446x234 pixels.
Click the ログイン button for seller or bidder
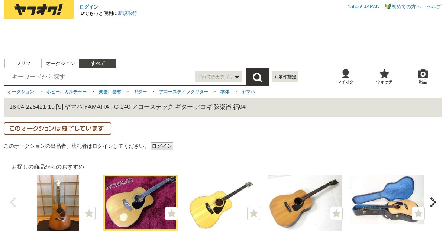tap(162, 146)
